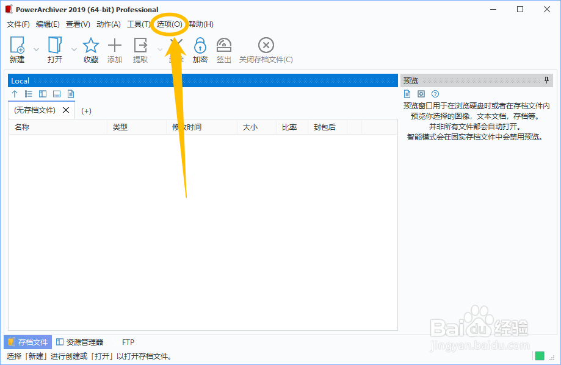Sort by 名称 column header
This screenshot has height=365, width=561.
(58, 127)
